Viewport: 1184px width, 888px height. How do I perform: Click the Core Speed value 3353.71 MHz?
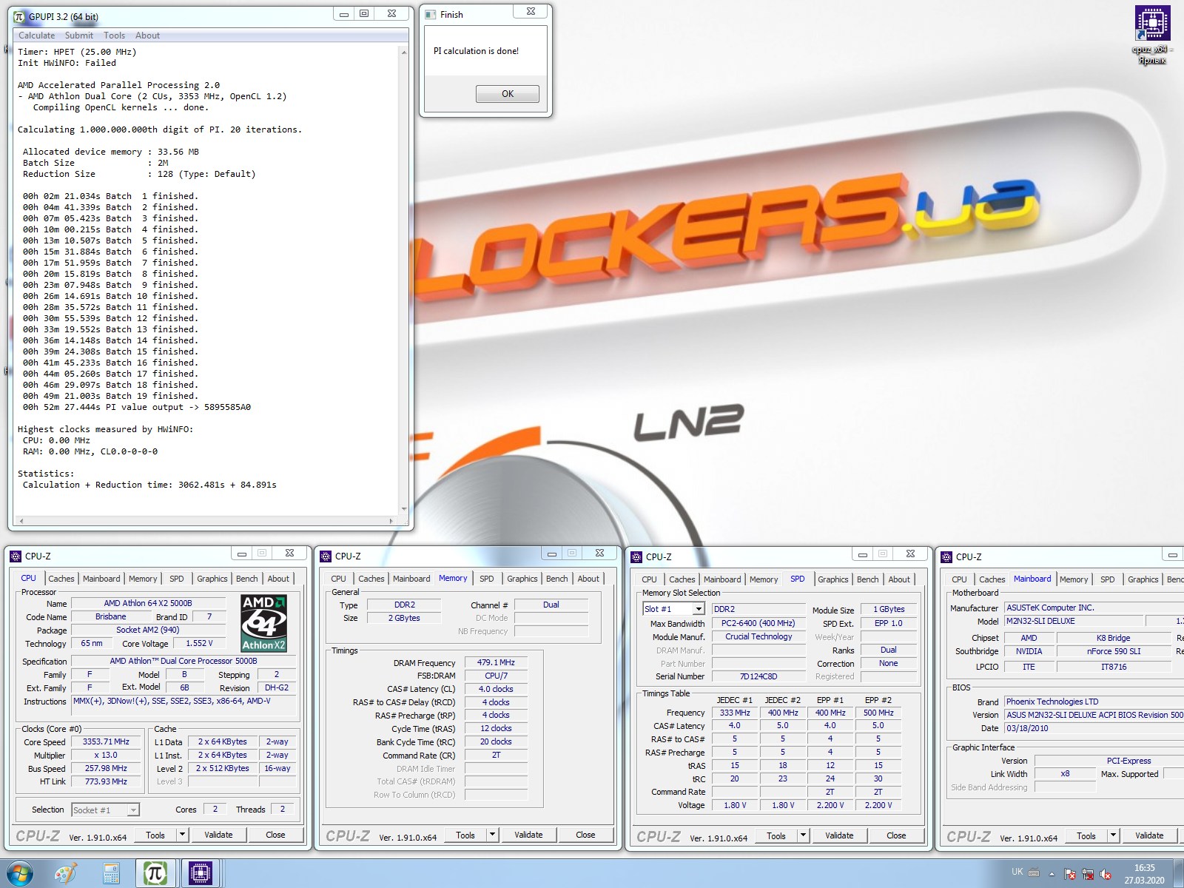point(106,741)
